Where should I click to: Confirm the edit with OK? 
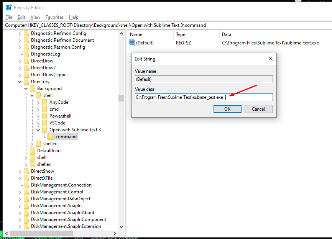(227, 109)
